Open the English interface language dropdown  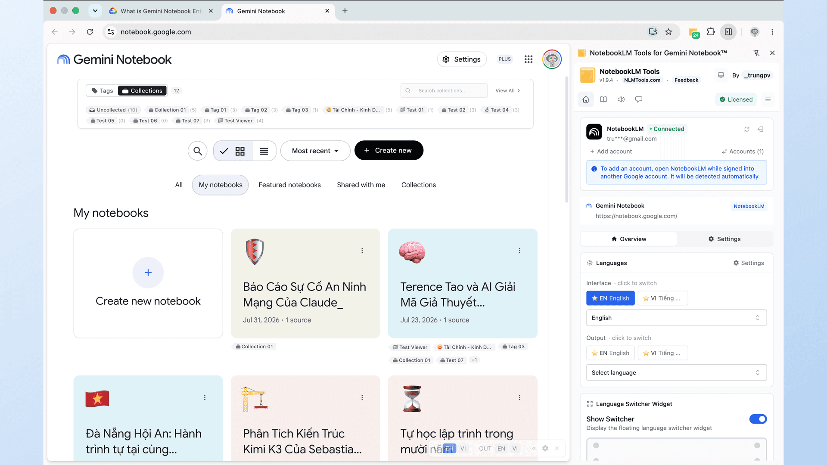[x=676, y=318]
